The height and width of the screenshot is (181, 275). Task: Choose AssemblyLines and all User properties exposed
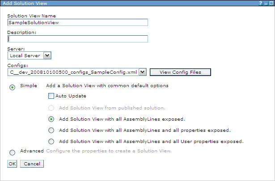[51, 141]
